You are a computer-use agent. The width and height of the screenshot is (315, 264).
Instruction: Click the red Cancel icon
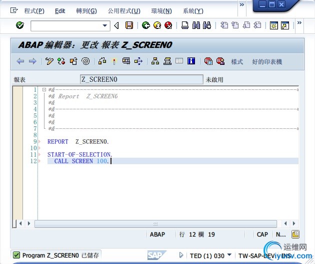point(168,25)
